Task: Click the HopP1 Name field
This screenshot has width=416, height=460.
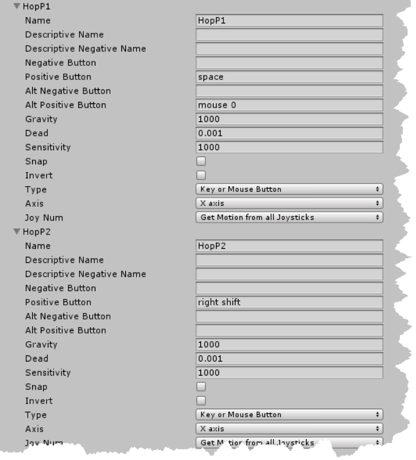Action: point(289,20)
